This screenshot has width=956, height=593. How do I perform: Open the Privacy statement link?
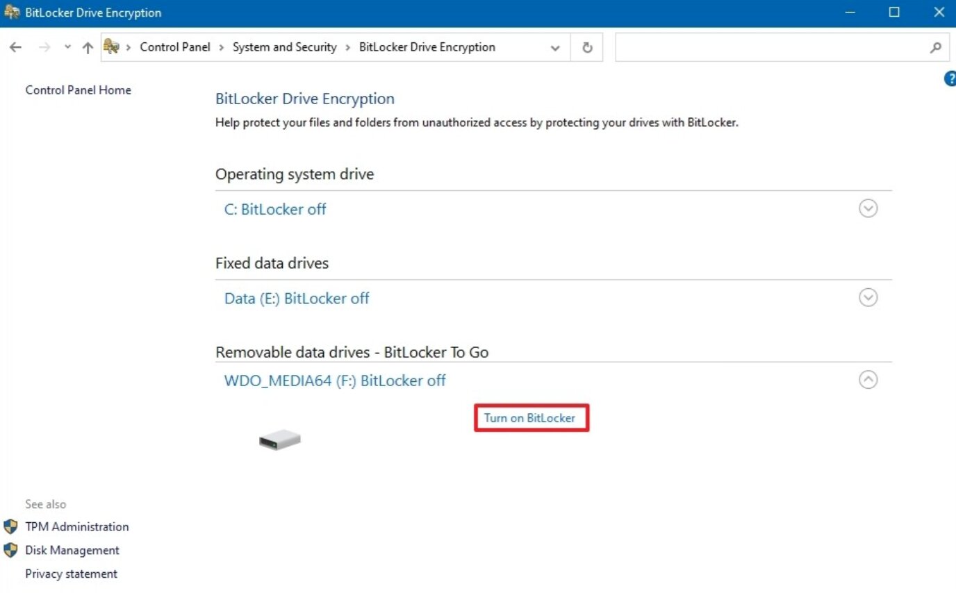coord(72,574)
